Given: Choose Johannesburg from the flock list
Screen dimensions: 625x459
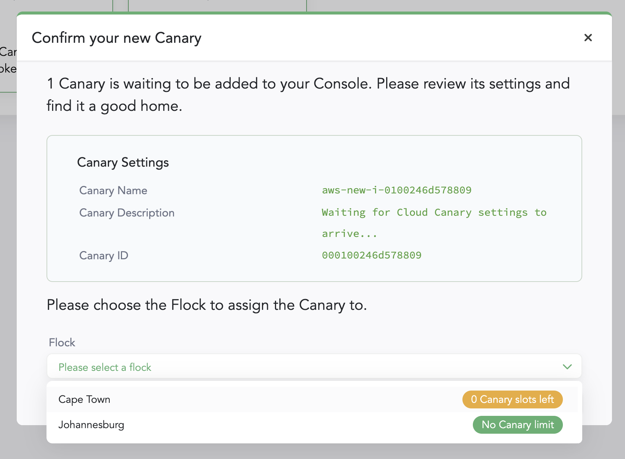Looking at the screenshot, I should tap(91, 425).
